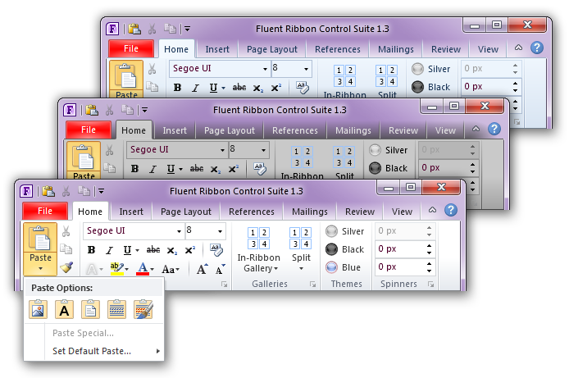Viewport: 569px width, 378px height.
Task: Collapse the ribbon in middle window
Action: pyautogui.click(x=476, y=129)
